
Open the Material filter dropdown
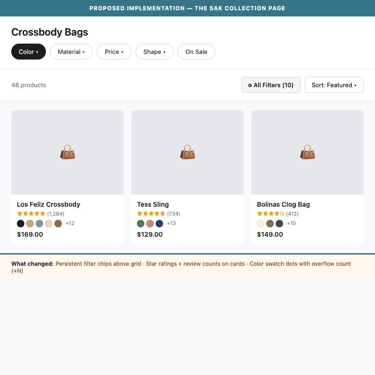coord(71,52)
